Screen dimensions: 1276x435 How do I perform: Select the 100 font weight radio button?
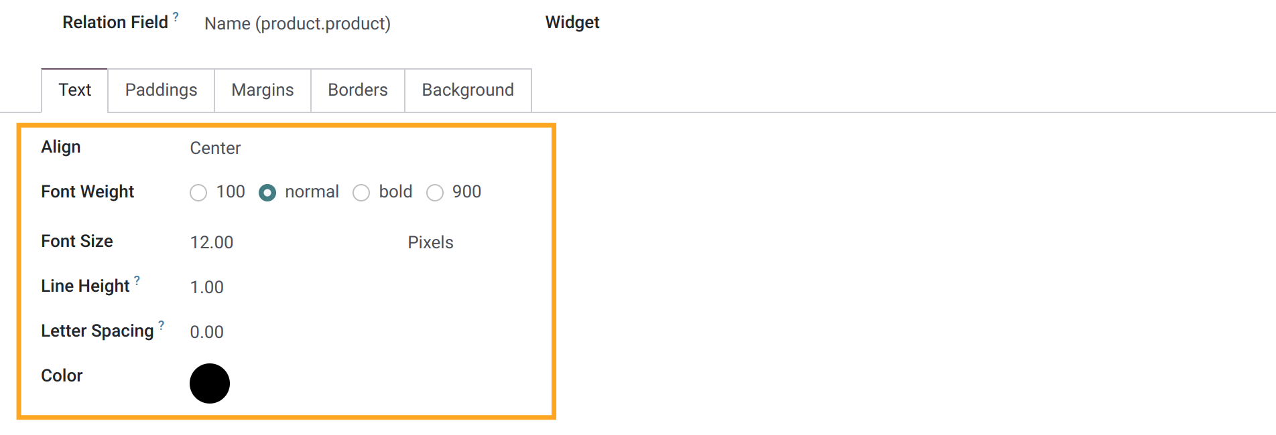(x=198, y=193)
